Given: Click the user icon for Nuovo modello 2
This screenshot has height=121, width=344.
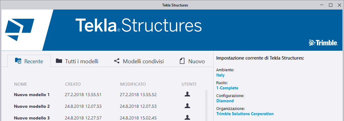Looking at the screenshot, I should click(x=187, y=106).
